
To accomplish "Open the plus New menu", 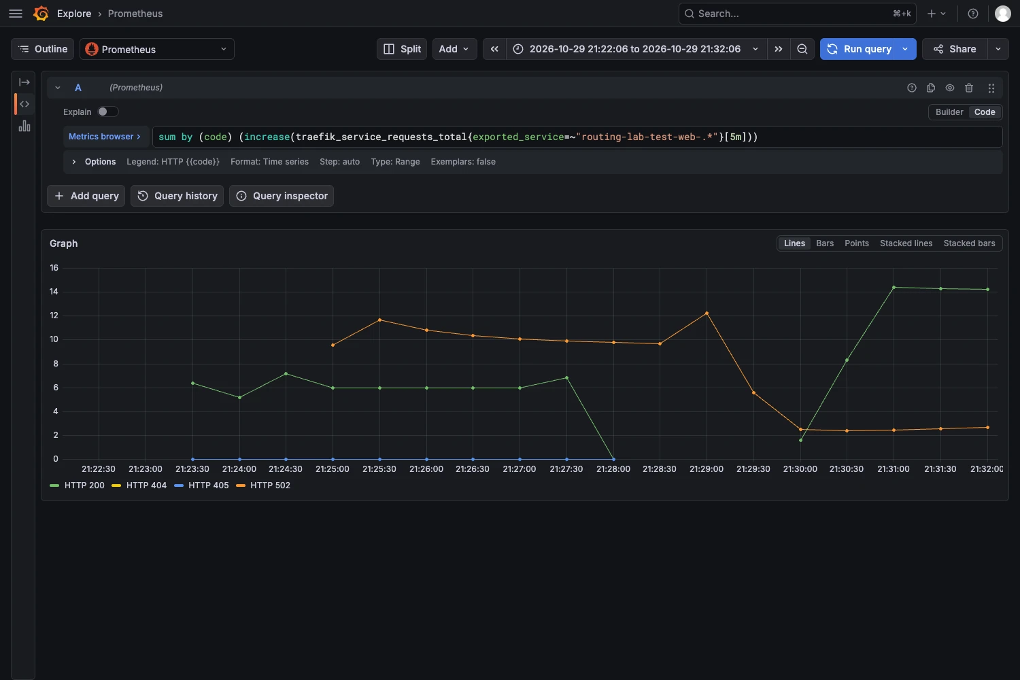I will pyautogui.click(x=936, y=14).
